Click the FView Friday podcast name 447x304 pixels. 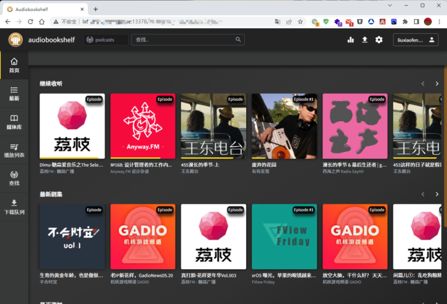263,282
